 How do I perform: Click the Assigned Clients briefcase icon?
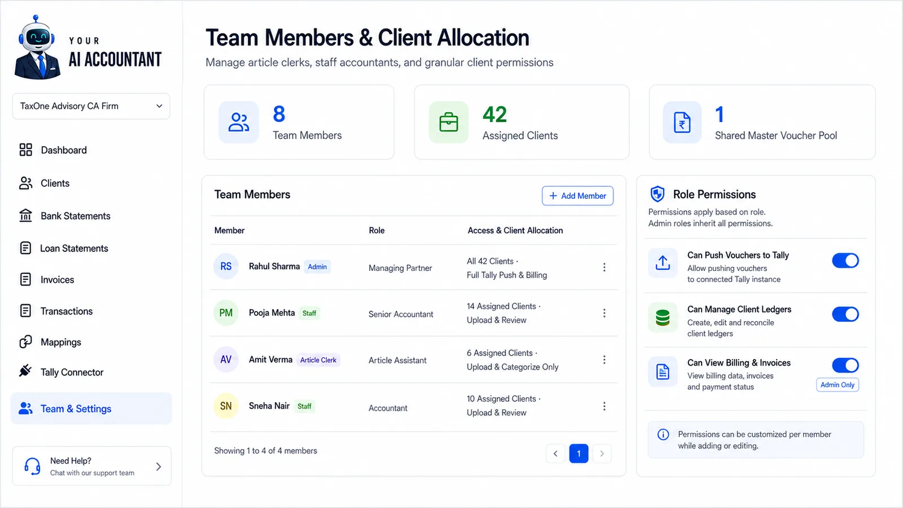pos(449,122)
